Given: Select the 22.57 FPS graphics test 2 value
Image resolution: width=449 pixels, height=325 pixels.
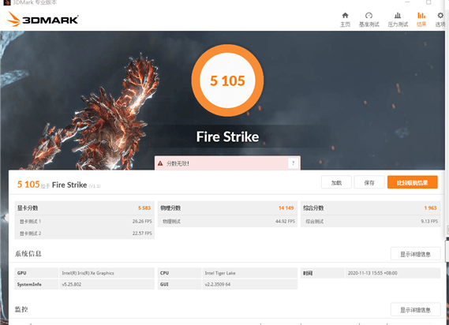Looking at the screenshot, I should 142,233.
